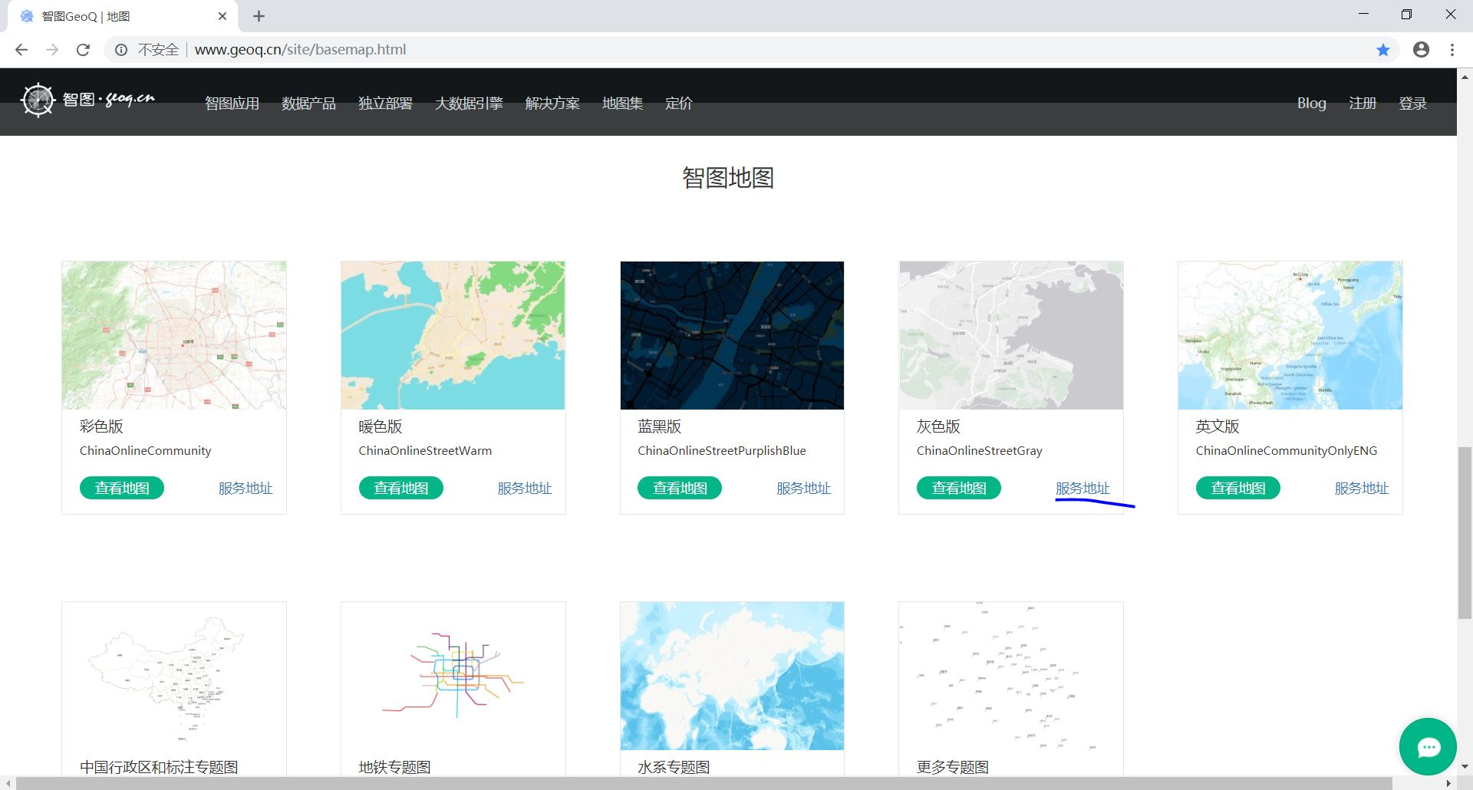Viewport: 1473px width, 790px height.
Task: Open 服务地址 link for 暖色版
Action: (x=525, y=488)
